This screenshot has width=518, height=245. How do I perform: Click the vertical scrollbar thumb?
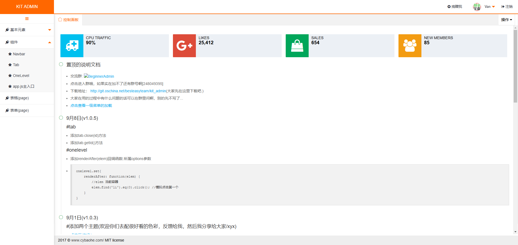coord(515,66)
